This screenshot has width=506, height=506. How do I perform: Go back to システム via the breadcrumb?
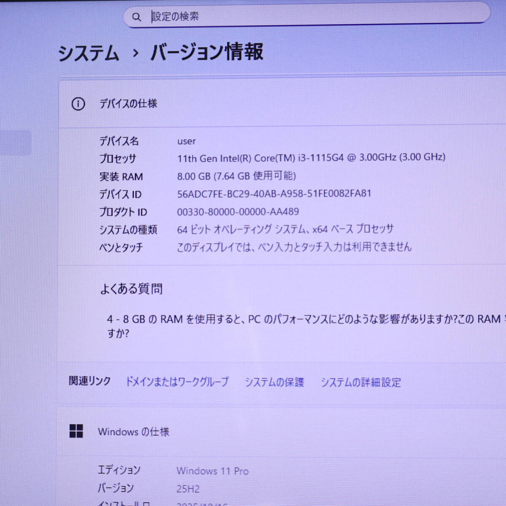(x=89, y=54)
